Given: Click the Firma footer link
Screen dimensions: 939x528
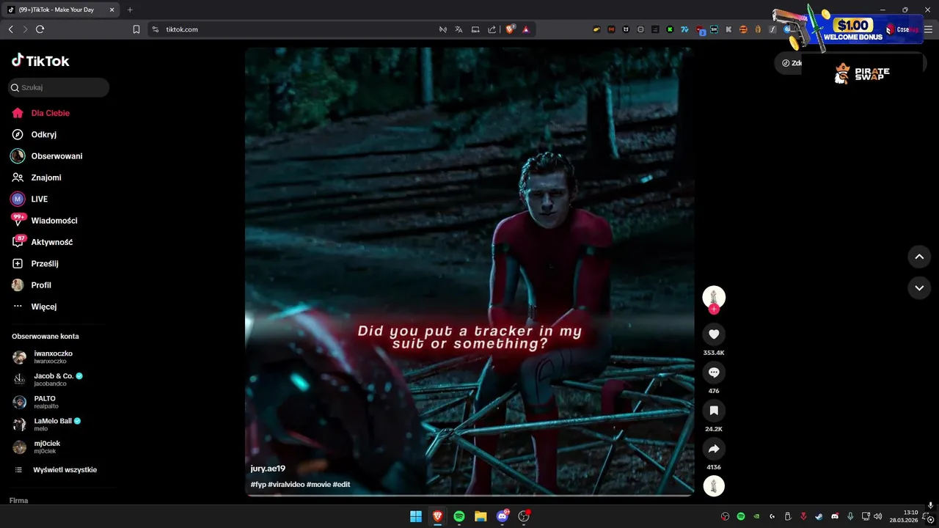Looking at the screenshot, I should (19, 501).
